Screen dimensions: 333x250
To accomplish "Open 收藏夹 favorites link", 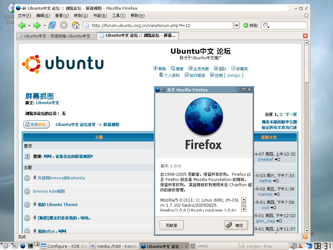I will click(x=240, y=68).
